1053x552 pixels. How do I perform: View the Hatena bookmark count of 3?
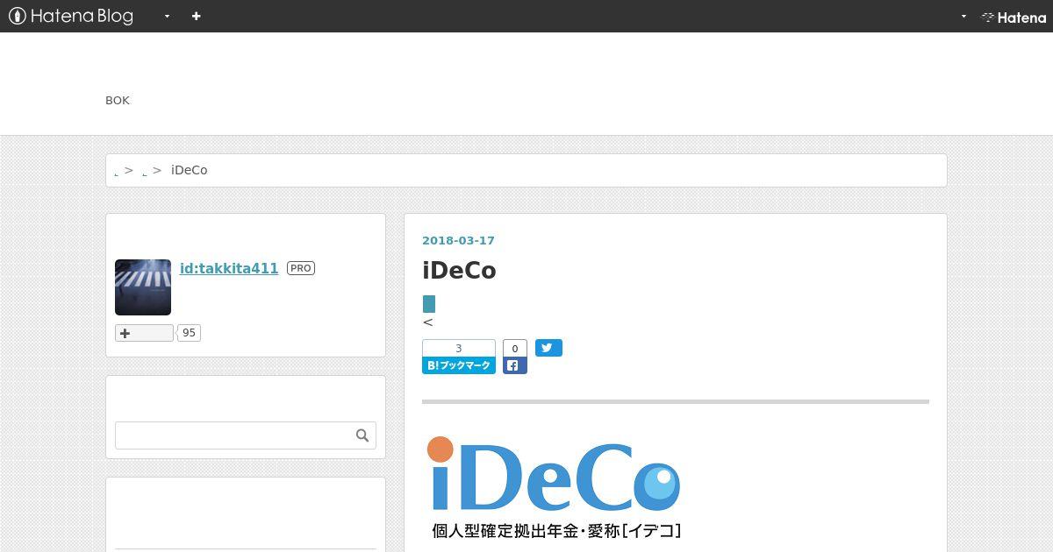(x=459, y=348)
